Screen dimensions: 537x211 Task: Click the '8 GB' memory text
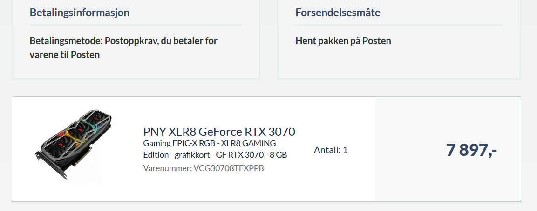pos(278,155)
